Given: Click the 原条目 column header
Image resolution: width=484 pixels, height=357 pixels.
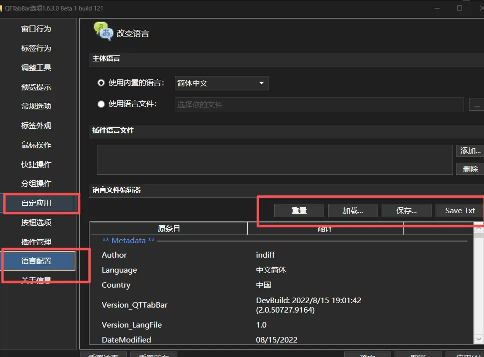Looking at the screenshot, I should [168, 228].
